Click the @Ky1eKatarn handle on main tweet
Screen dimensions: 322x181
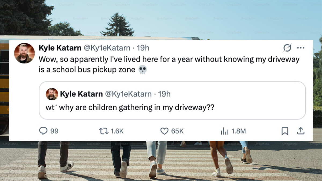click(x=107, y=48)
